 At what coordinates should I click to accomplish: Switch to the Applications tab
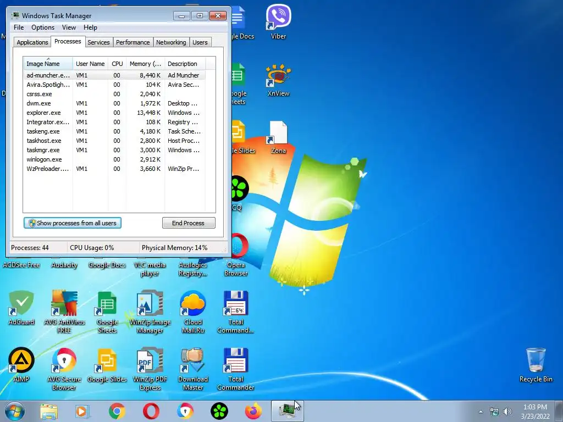[32, 42]
